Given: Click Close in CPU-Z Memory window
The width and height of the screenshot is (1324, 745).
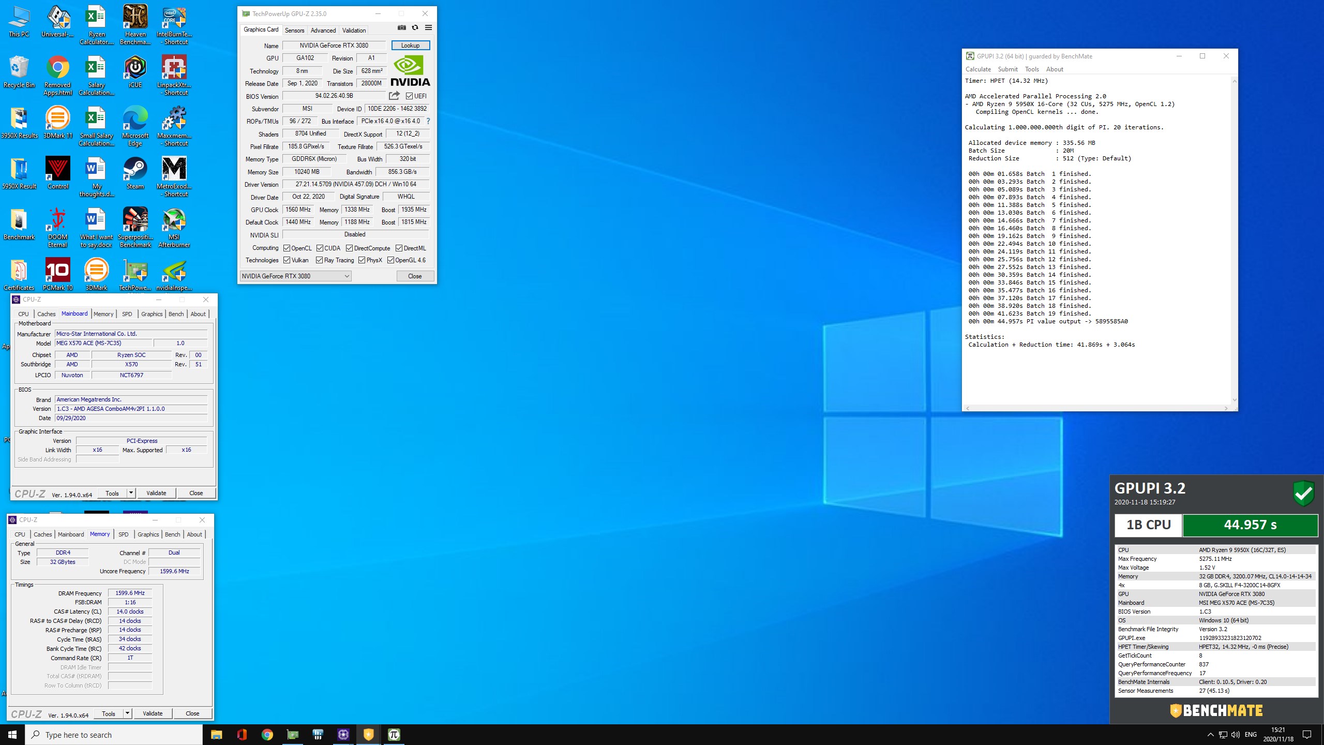Looking at the screenshot, I should pyautogui.click(x=192, y=713).
